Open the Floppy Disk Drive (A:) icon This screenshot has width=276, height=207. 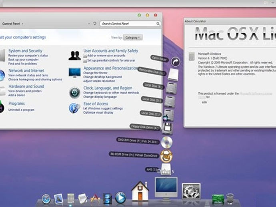click(167, 129)
